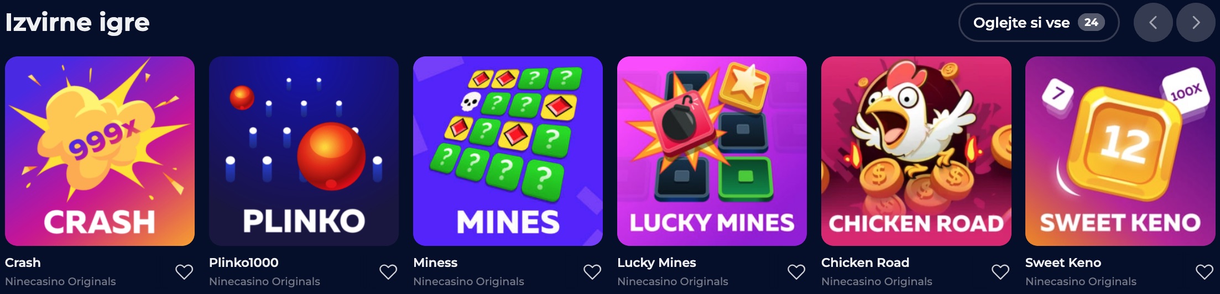Go to previous games with left arrow
This screenshot has height=294, width=1220.
click(x=1153, y=23)
